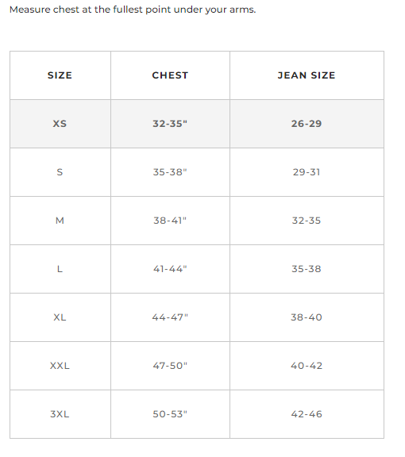Image resolution: width=405 pixels, height=457 pixels.
Task: Click the SIZE column header
Action: point(60,75)
